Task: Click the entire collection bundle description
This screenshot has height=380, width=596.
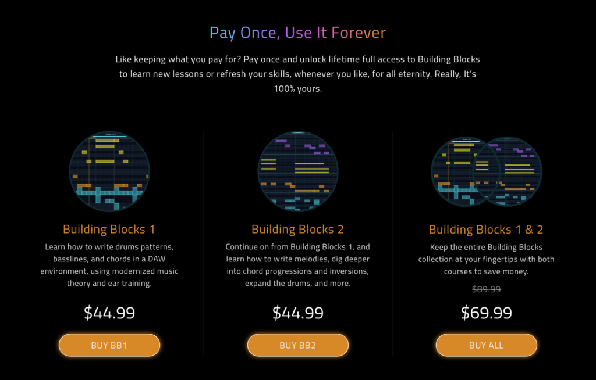Action: [486, 259]
